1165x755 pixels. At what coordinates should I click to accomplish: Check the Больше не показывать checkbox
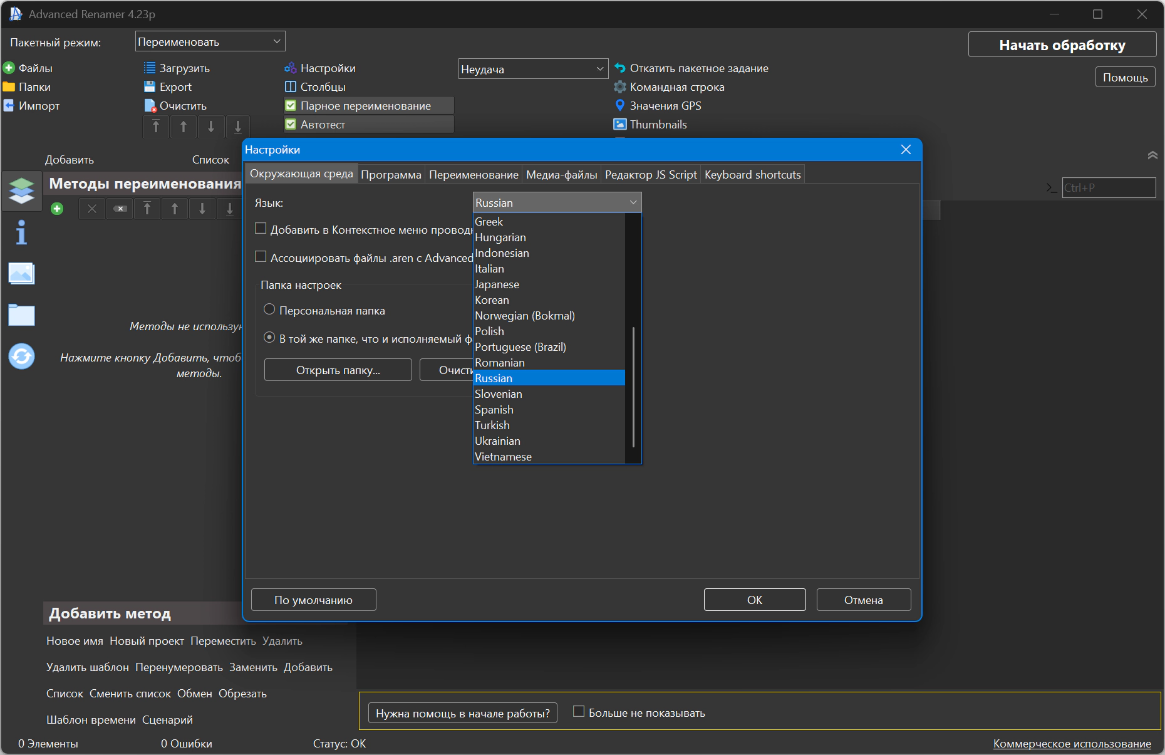[x=579, y=712]
